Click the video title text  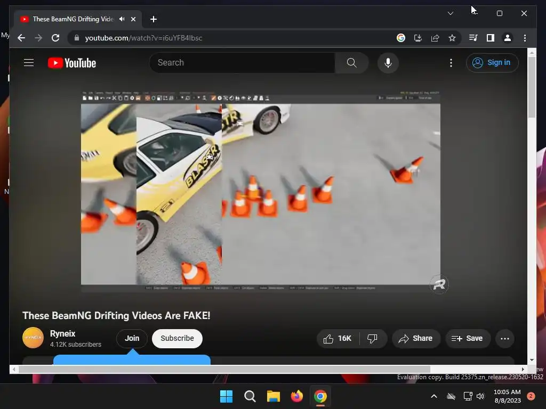point(116,315)
